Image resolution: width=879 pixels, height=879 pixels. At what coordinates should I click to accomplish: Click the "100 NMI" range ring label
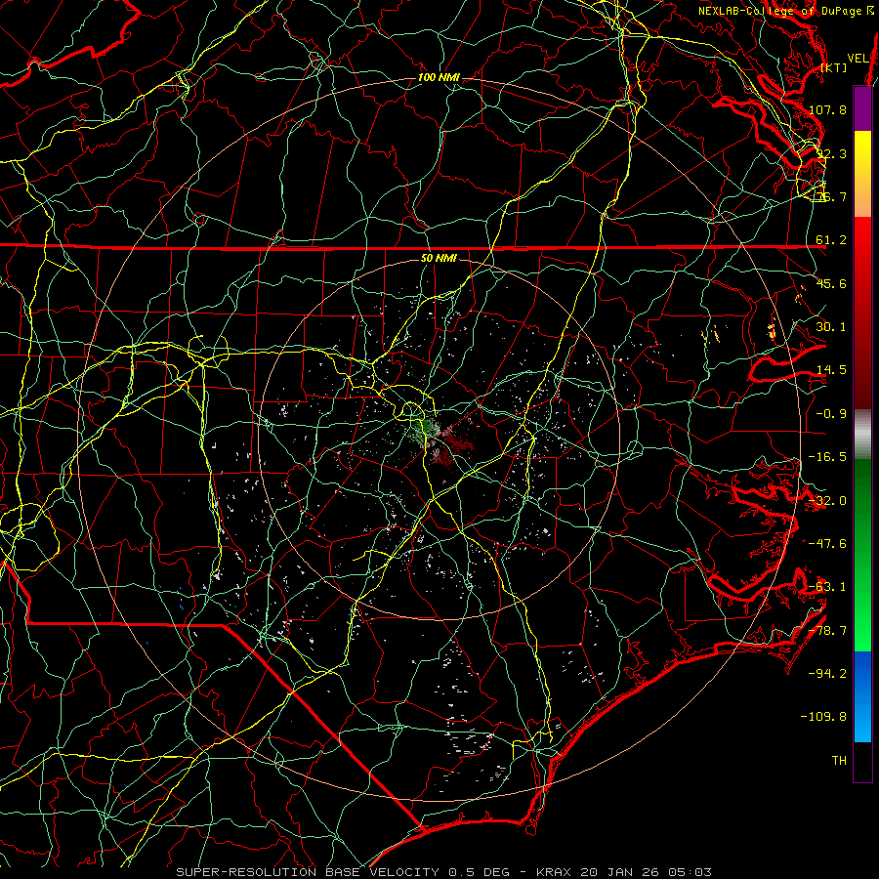click(x=439, y=77)
